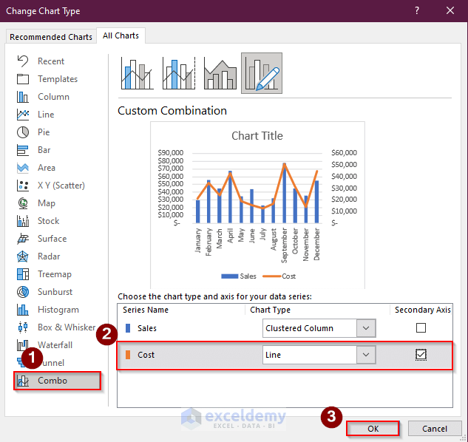Select the Combo chart icon
The height and width of the screenshot is (442, 468).
[x=23, y=381]
